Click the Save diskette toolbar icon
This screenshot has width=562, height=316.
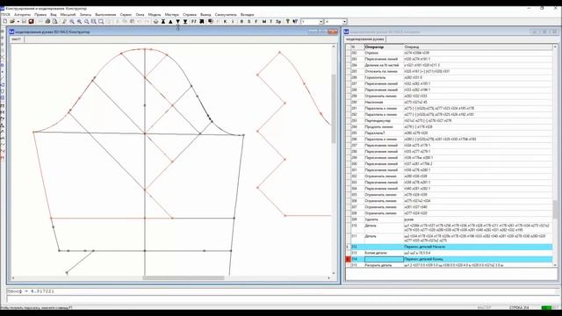click(25, 21)
